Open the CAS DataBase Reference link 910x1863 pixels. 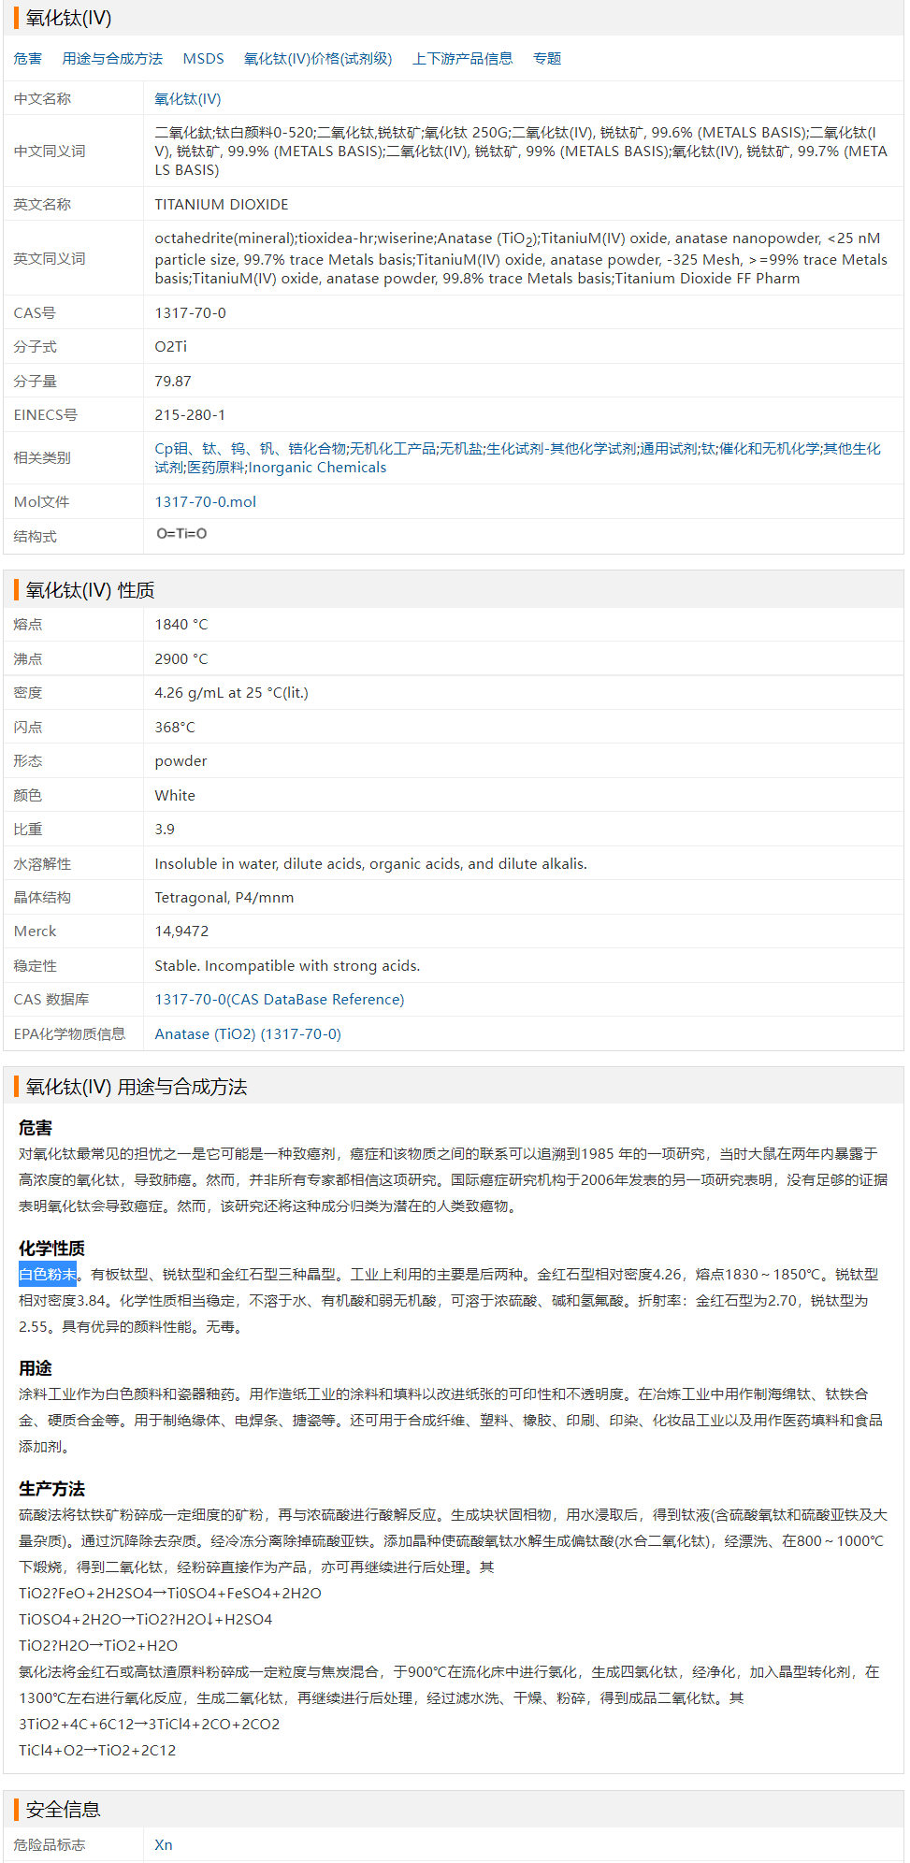(280, 1000)
